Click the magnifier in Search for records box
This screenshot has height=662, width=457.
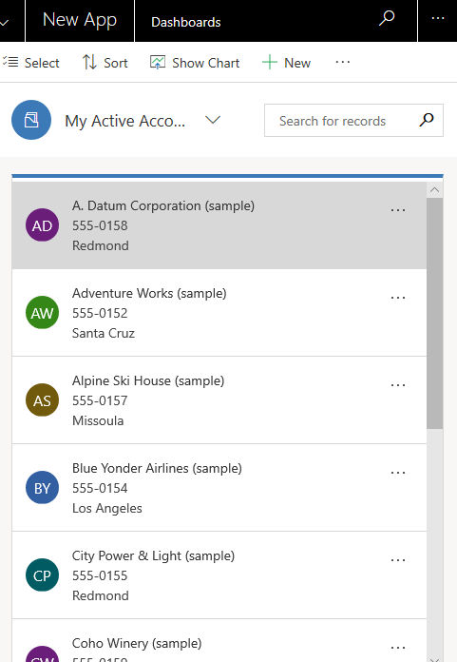click(x=427, y=120)
